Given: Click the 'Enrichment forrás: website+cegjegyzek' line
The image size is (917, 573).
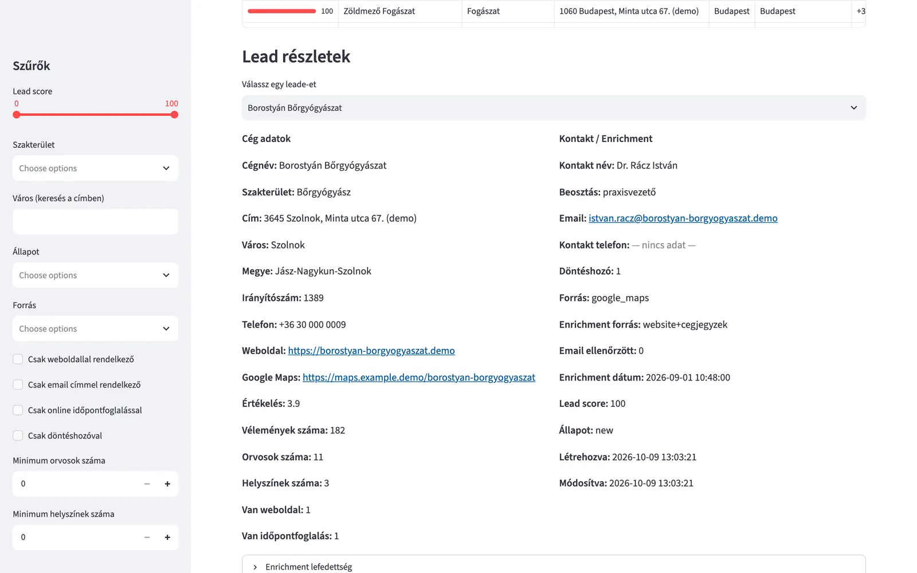Looking at the screenshot, I should point(643,324).
